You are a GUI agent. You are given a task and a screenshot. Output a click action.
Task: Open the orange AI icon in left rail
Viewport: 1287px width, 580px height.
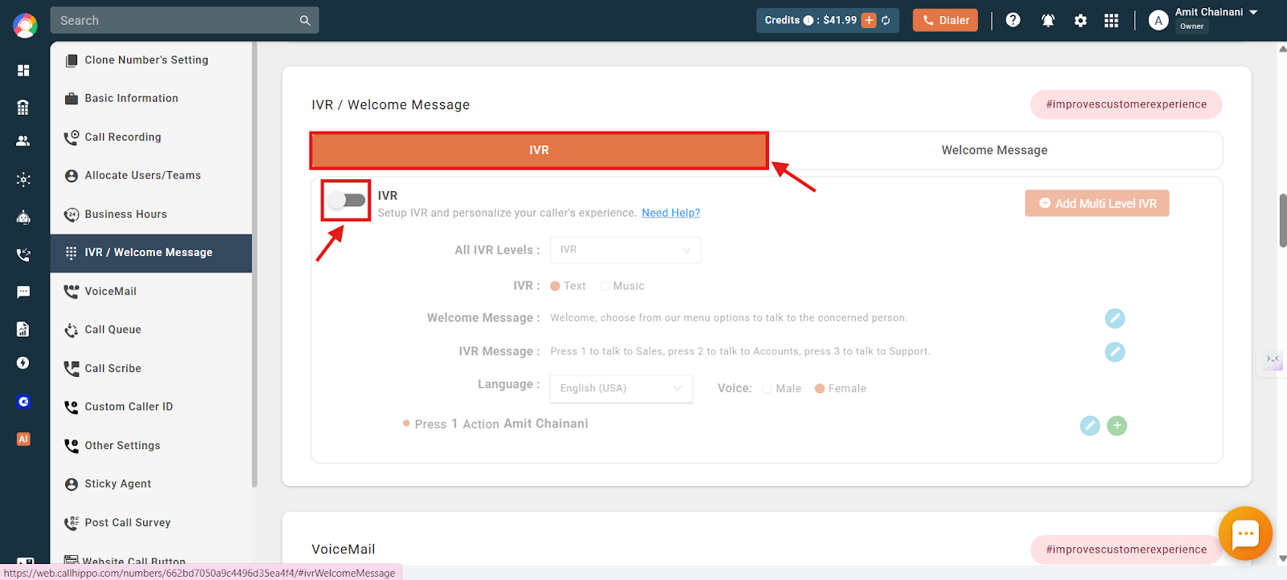pyautogui.click(x=23, y=439)
